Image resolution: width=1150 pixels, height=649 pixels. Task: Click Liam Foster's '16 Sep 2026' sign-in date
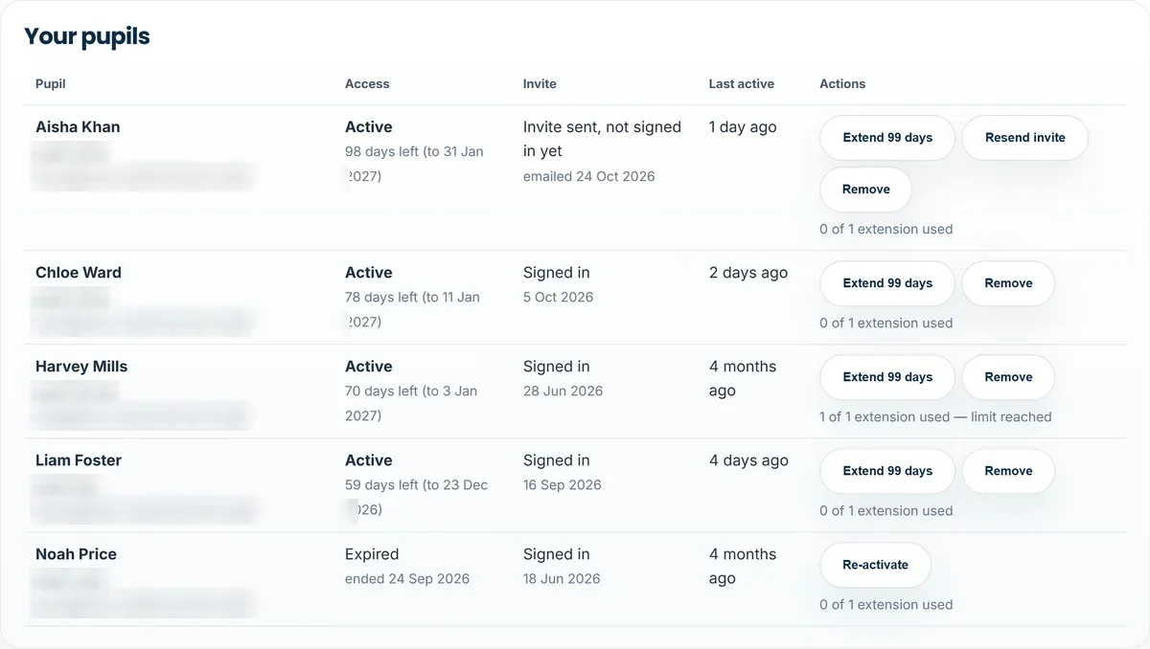[x=563, y=485]
